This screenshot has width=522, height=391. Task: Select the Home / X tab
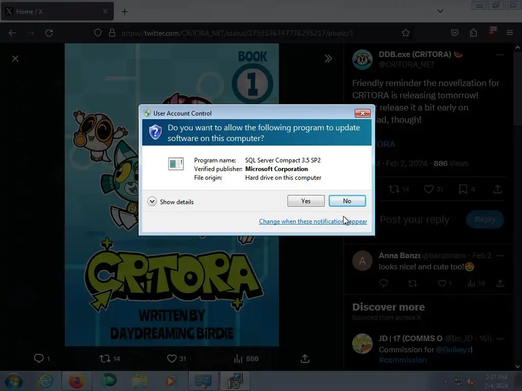coord(57,11)
